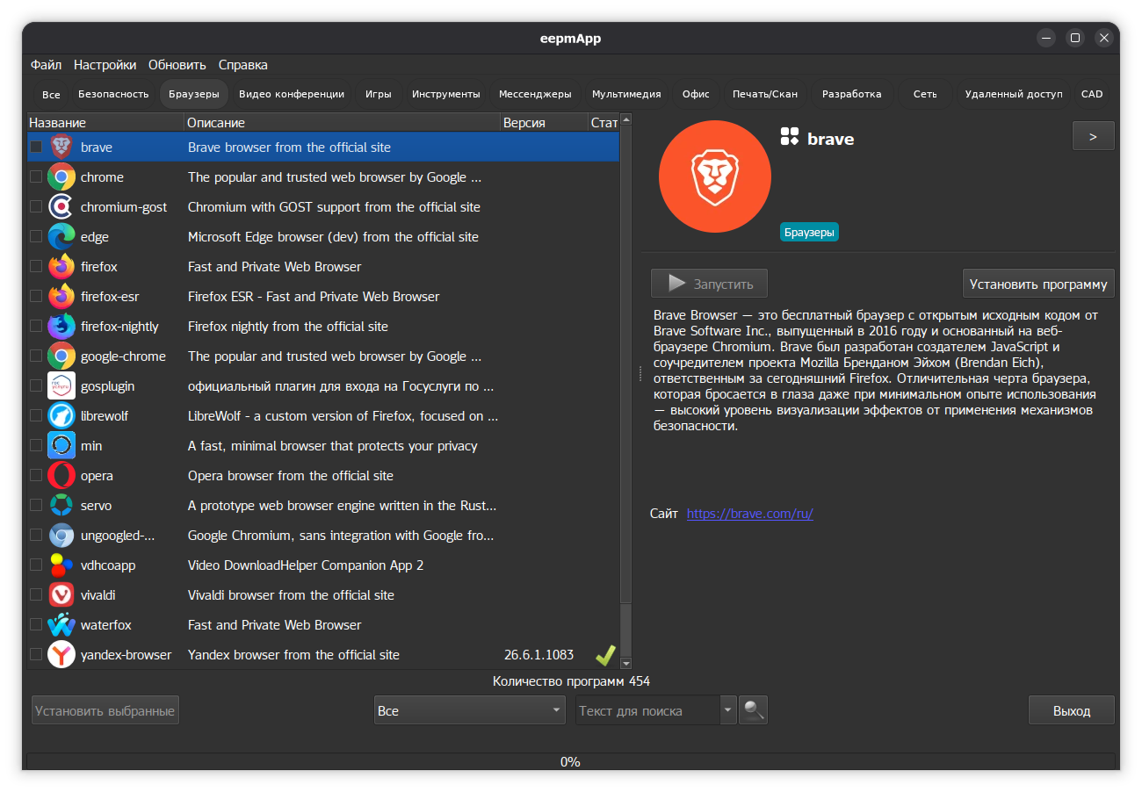Check the librewolf checkbox
This screenshot has height=792, width=1142.
tap(36, 416)
